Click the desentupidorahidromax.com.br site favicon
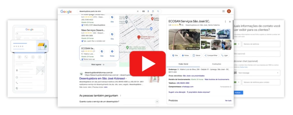The height and width of the screenshot is (115, 293). [x=82, y=73]
